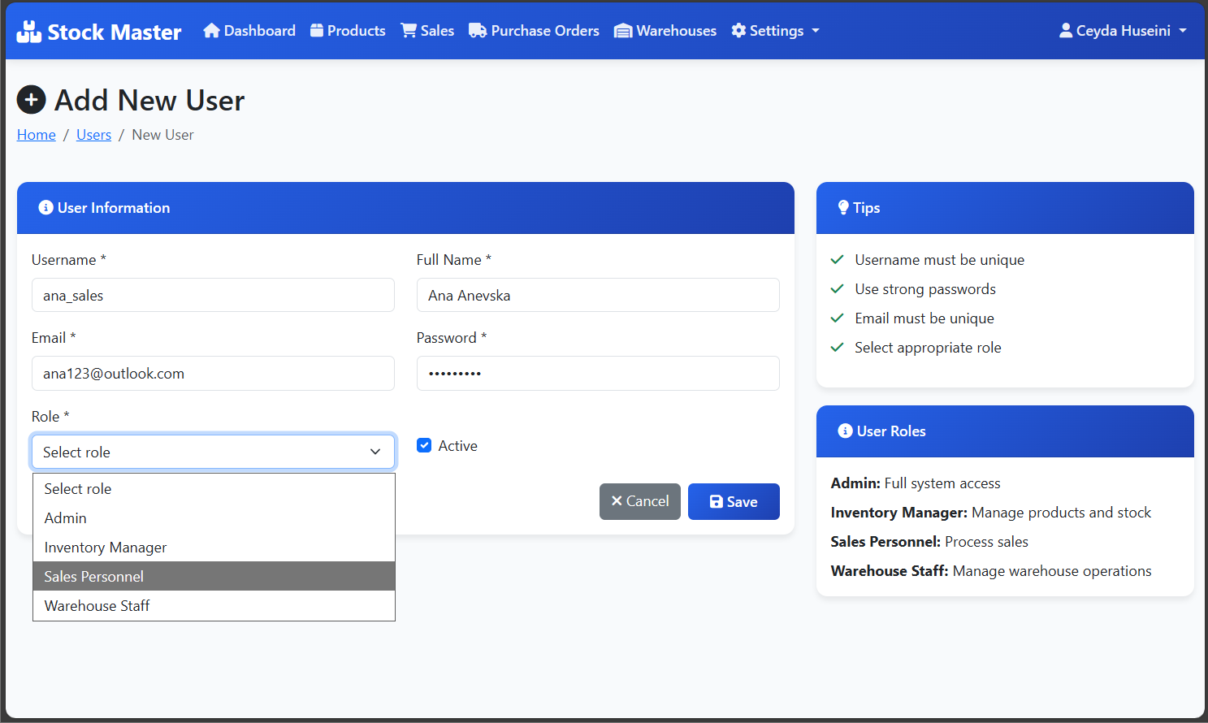The image size is (1208, 723).
Task: Follow the Users breadcrumb link
Action: [93, 135]
